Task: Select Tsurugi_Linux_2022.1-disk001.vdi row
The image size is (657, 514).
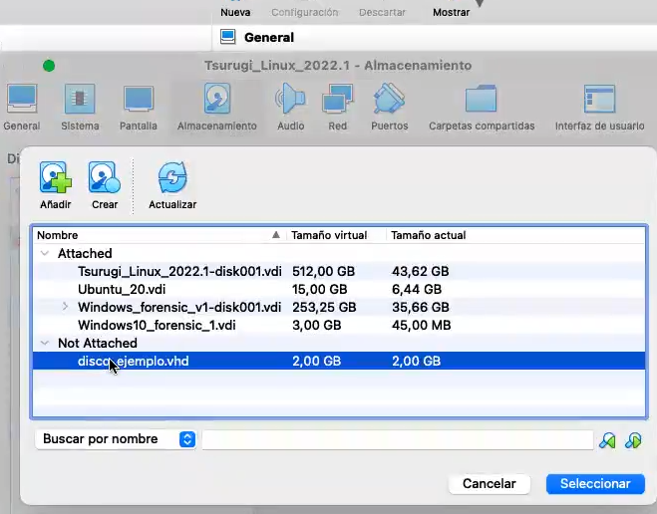Action: pos(339,271)
